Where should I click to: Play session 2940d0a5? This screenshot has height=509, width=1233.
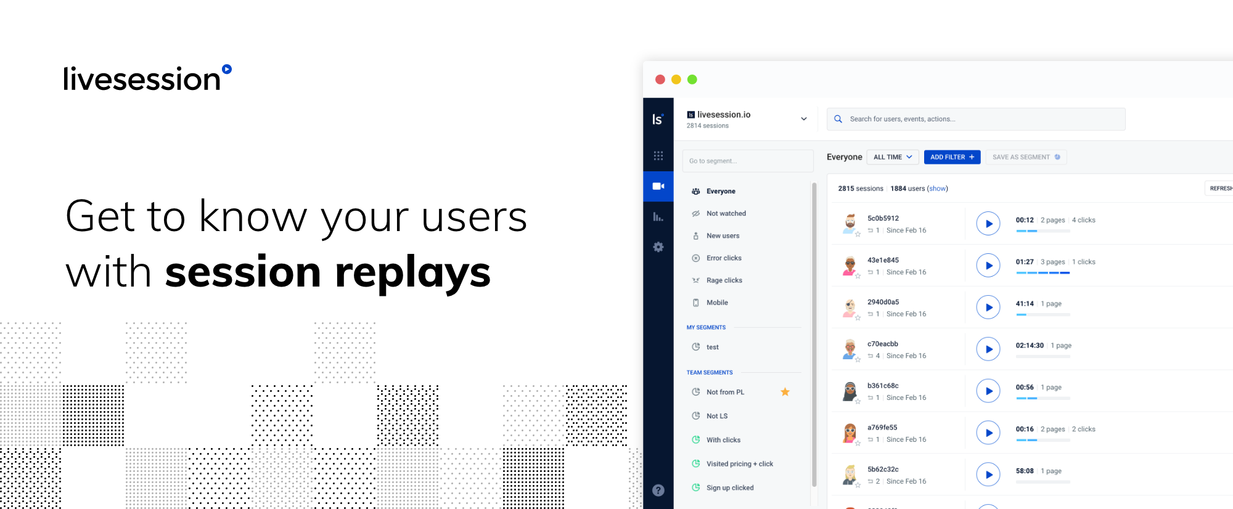[988, 307]
